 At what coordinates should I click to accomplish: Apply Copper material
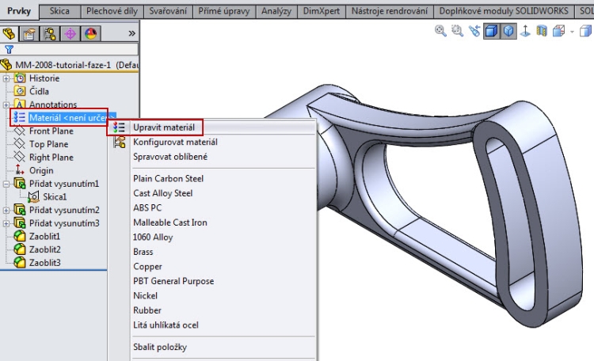pos(147,267)
